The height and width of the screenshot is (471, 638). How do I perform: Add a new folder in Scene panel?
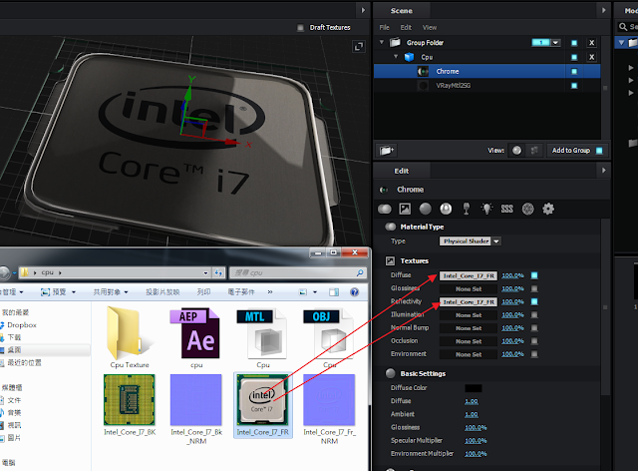[x=387, y=151]
